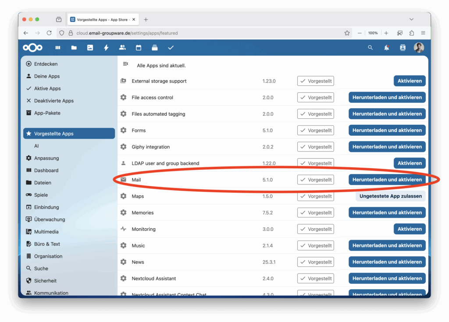Reload the page in the browser

coord(49,33)
